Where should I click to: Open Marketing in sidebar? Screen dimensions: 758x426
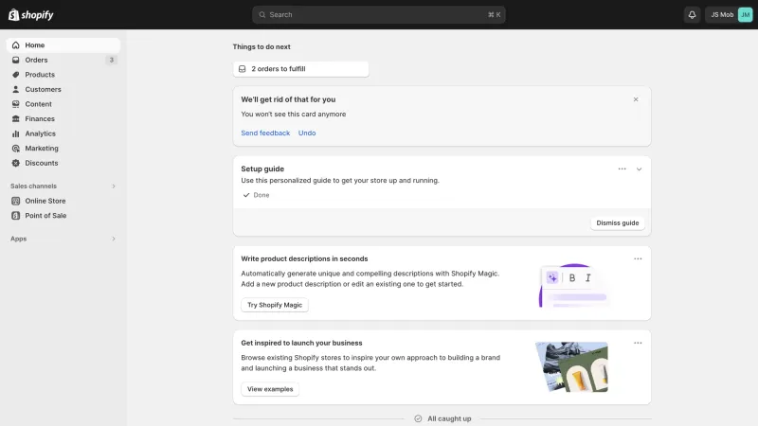(63, 149)
